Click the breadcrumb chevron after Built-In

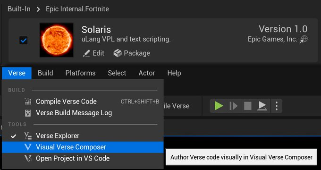point(38,9)
